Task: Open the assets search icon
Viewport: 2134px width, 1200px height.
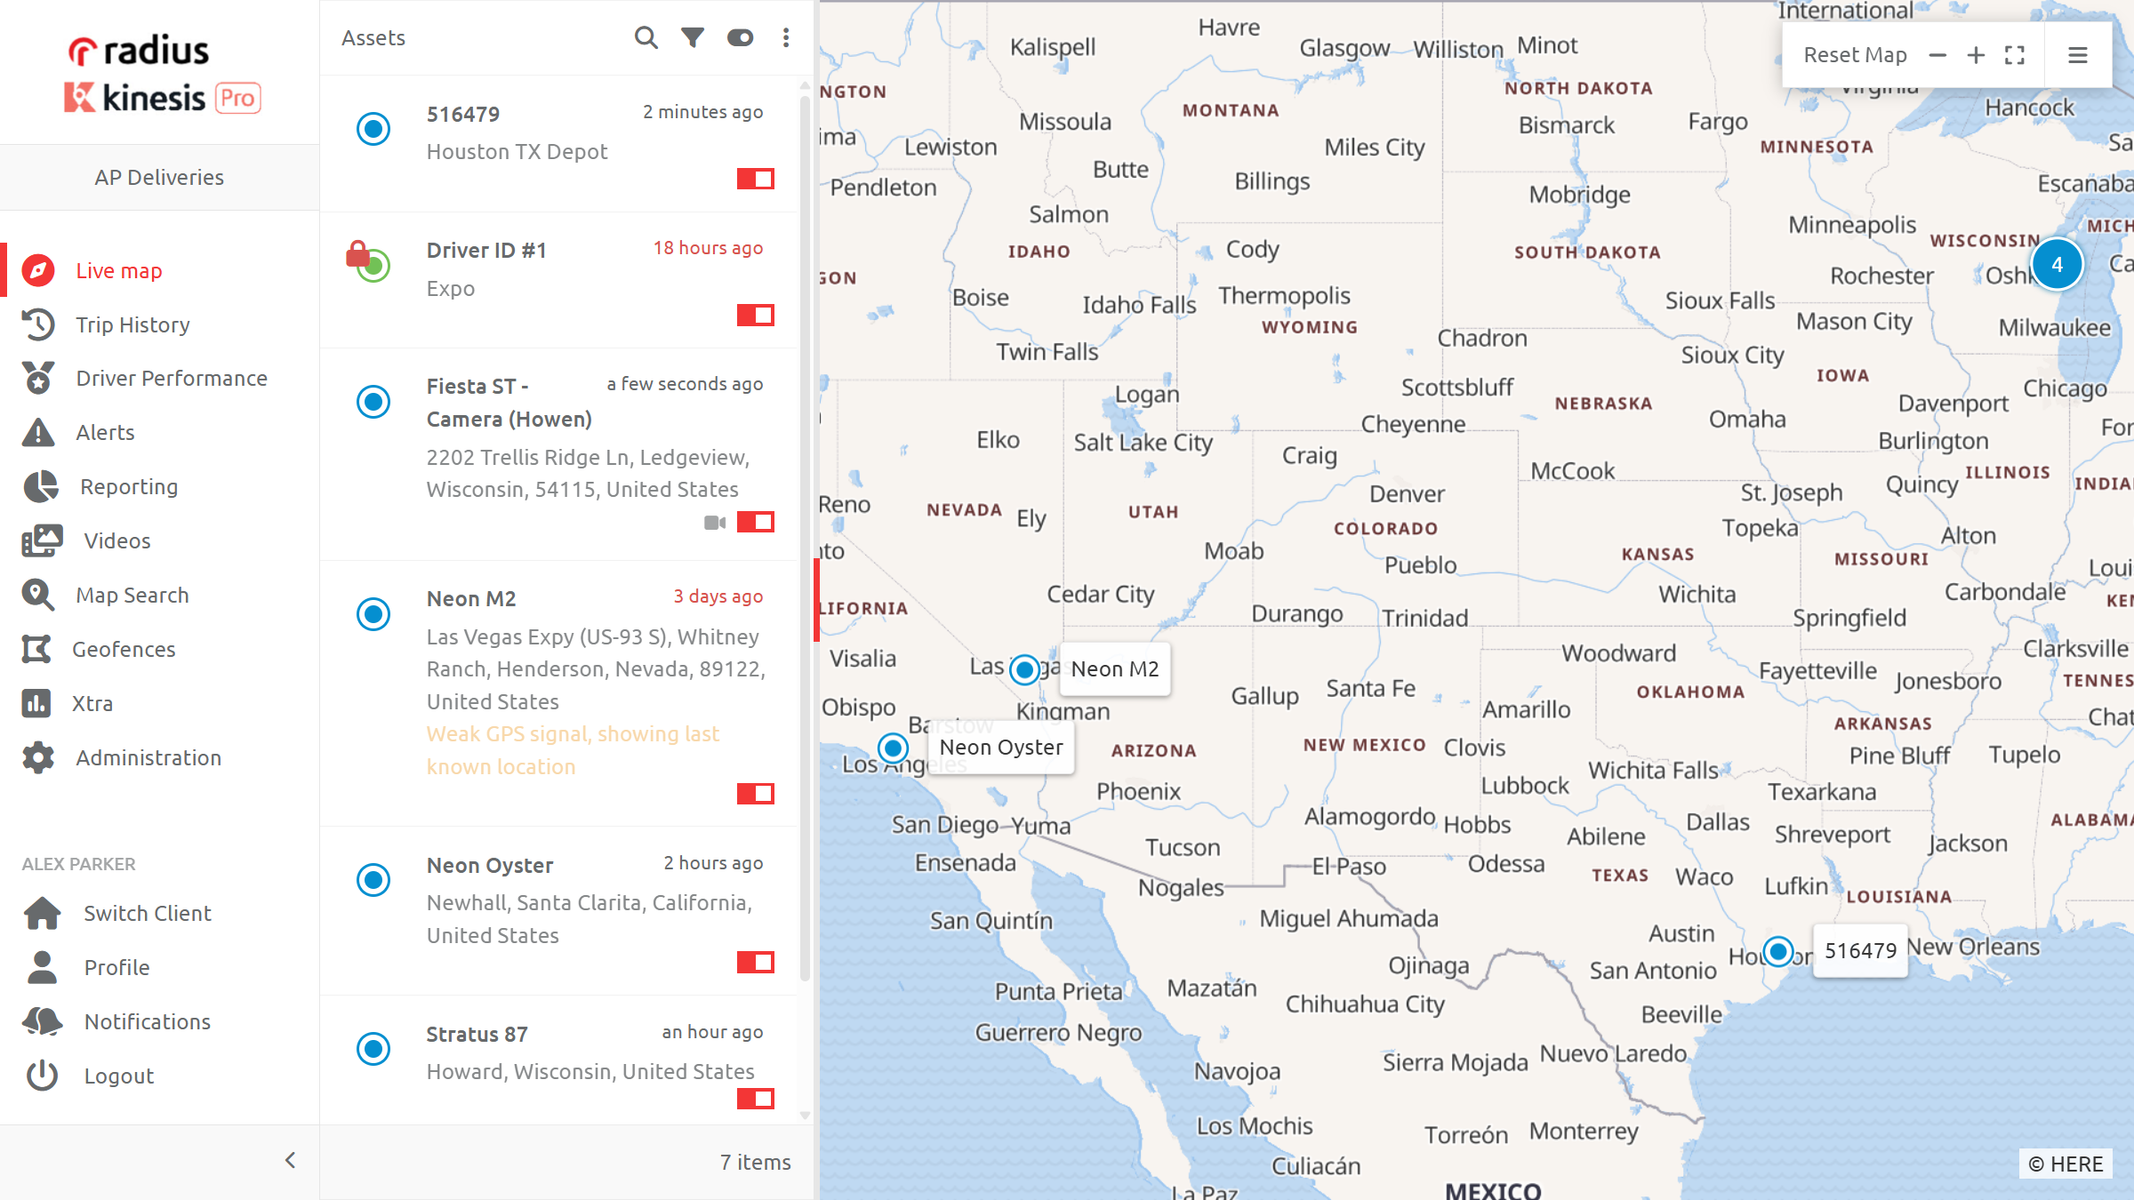Action: [646, 37]
